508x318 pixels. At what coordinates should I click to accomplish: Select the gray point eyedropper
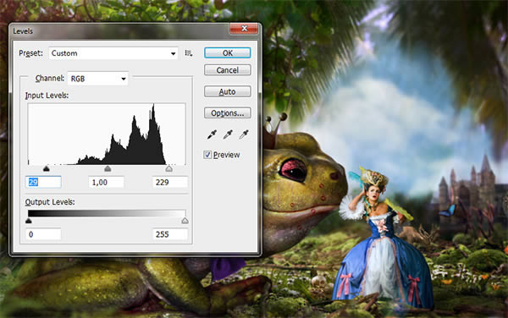228,134
